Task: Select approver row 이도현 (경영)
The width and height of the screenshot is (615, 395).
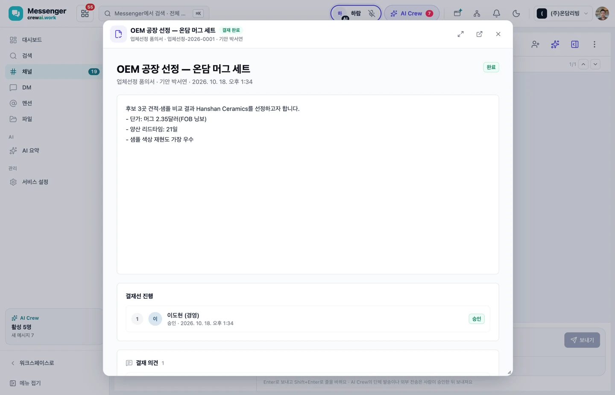Action: [308, 319]
